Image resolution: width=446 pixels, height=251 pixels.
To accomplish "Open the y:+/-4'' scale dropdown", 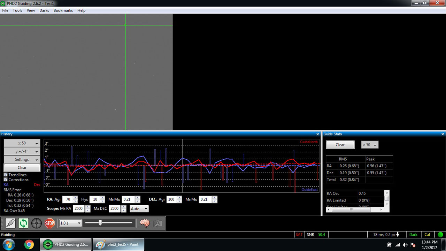I will click(x=22, y=151).
